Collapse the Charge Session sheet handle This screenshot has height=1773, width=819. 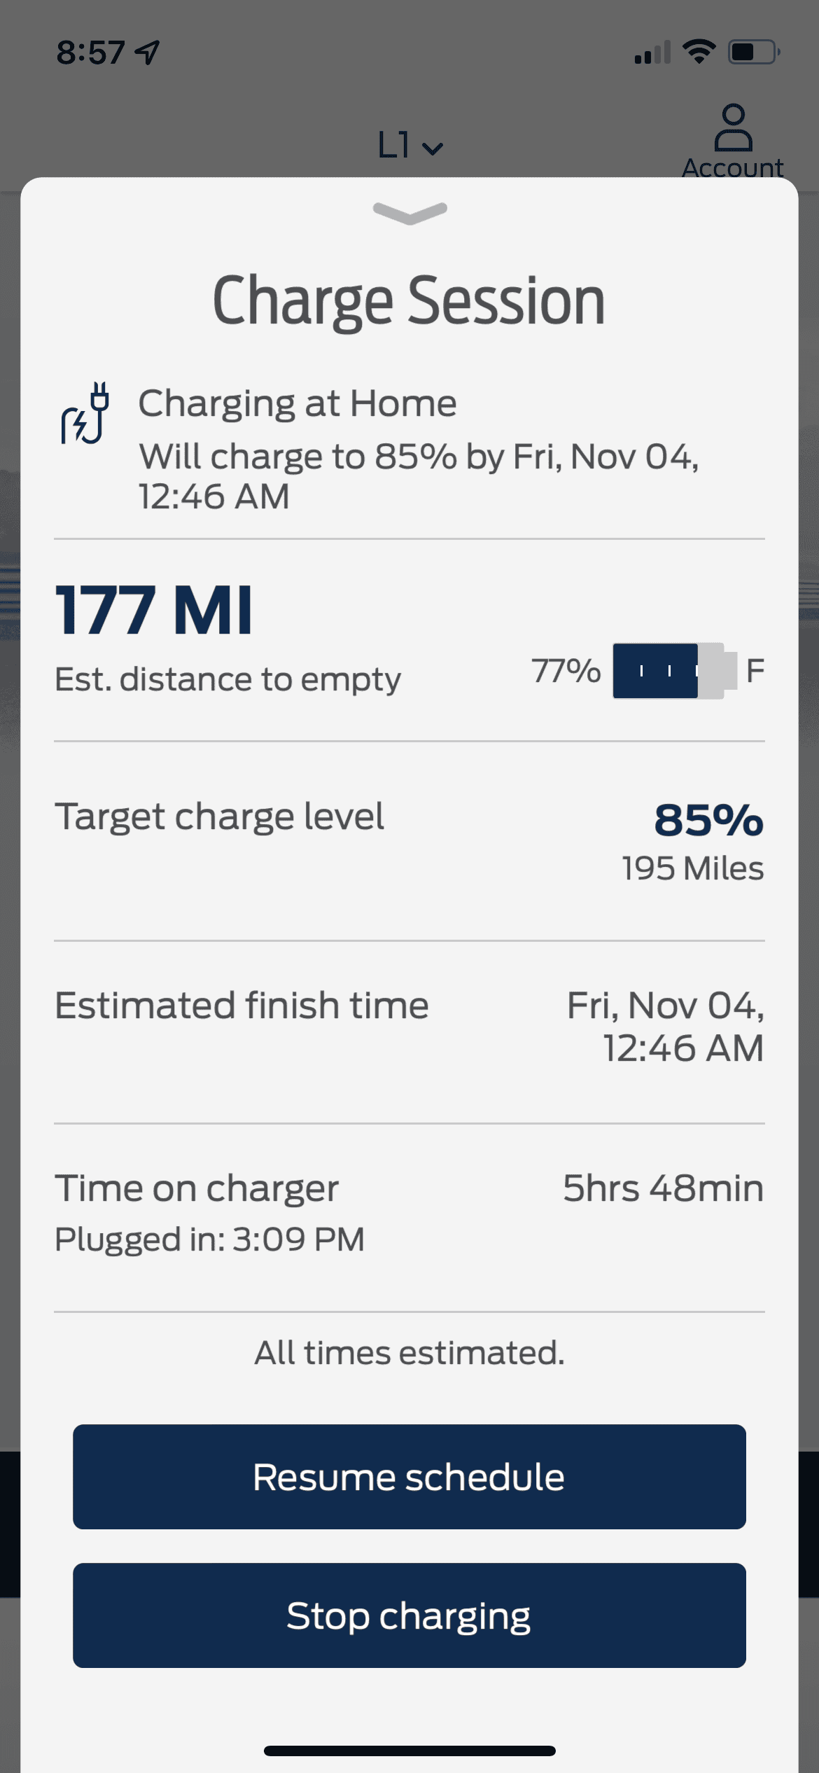pos(409,213)
